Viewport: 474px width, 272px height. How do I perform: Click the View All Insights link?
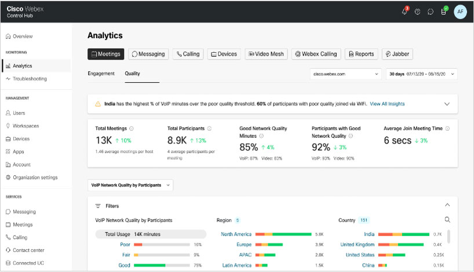387,104
